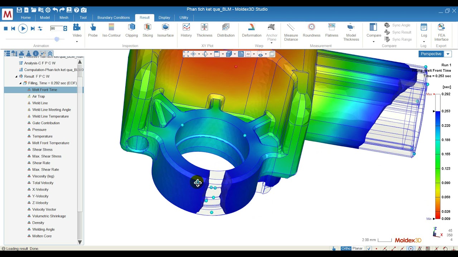Switch to the Mesh ribbon tab
This screenshot has height=257, width=458.
(64, 17)
